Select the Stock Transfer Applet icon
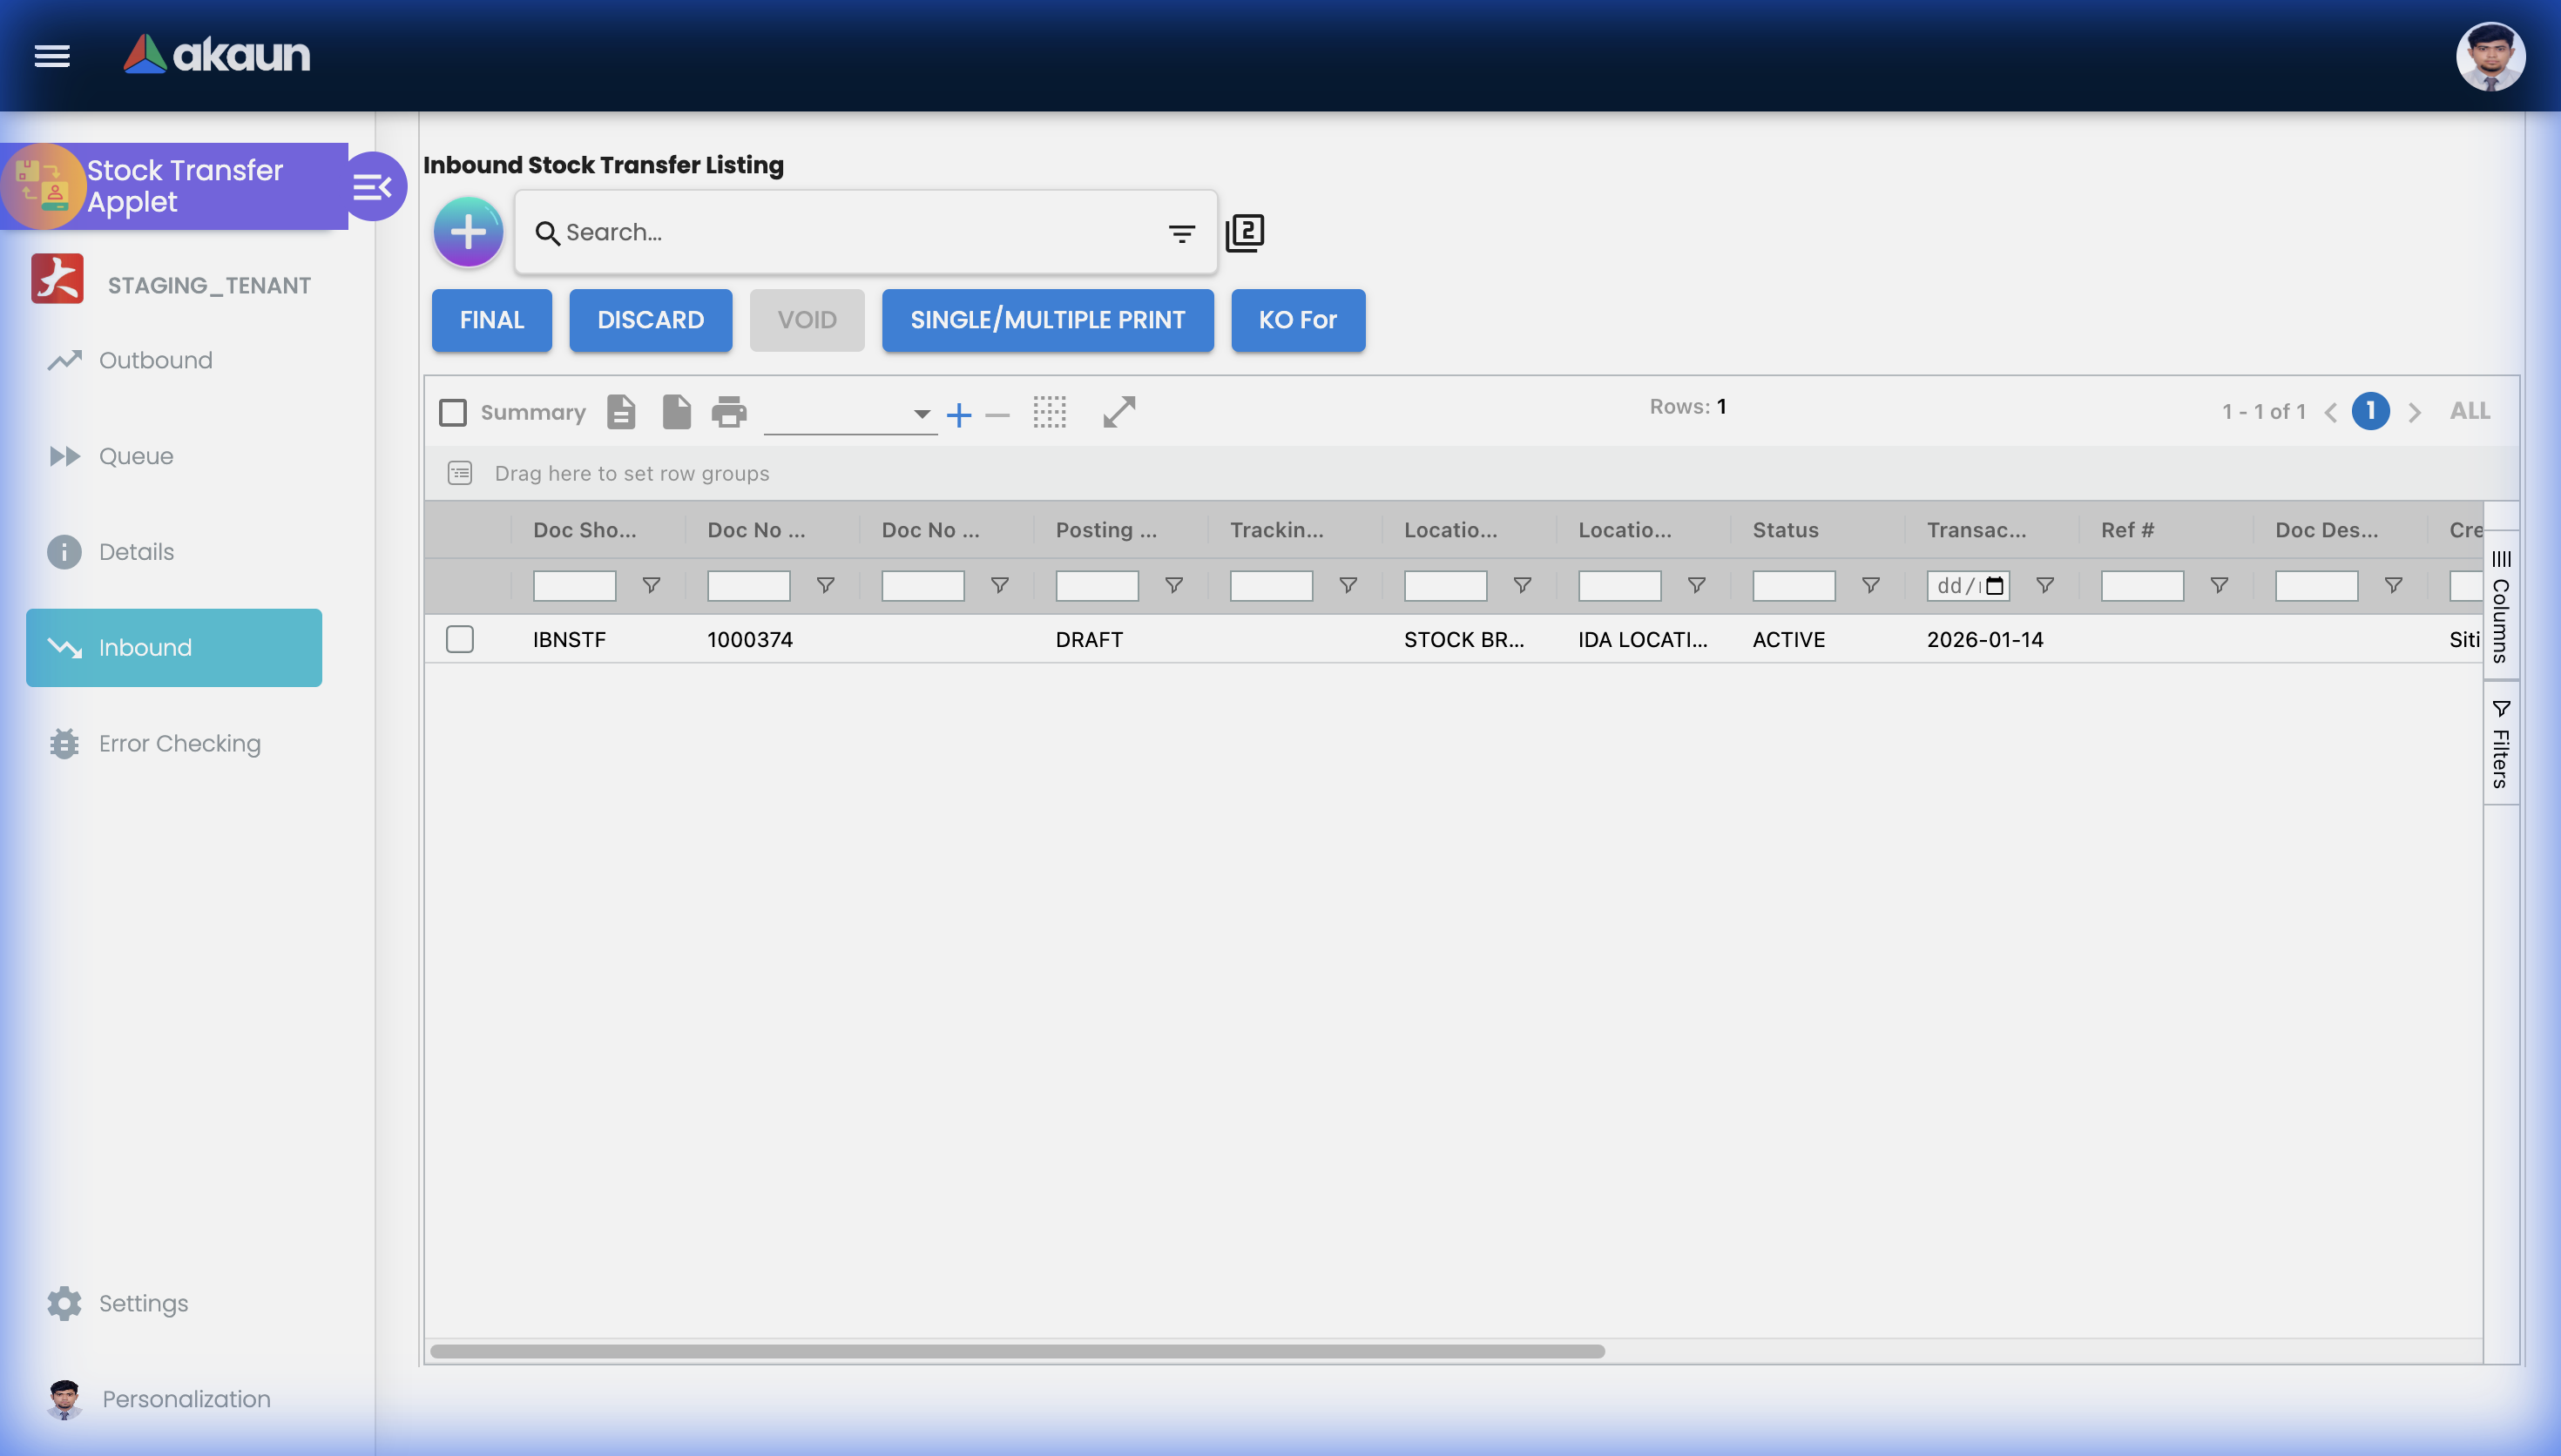 coord(44,186)
